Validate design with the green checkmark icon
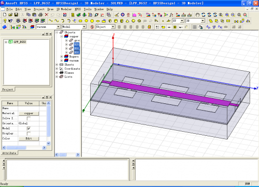The image size is (259, 187). point(79,15)
